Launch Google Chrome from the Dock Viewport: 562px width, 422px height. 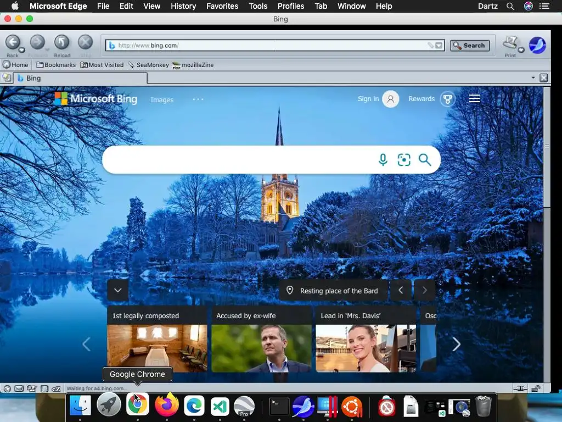[x=138, y=405]
